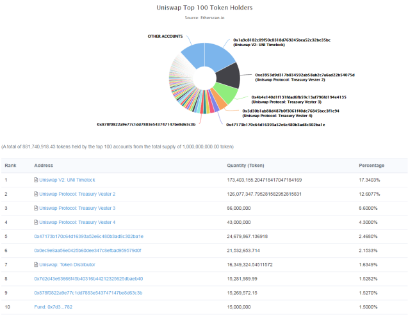Image resolution: width=408 pixels, height=316 pixels.
Task: Click contract icon next to Treasury Vester 2
Action: click(36, 194)
